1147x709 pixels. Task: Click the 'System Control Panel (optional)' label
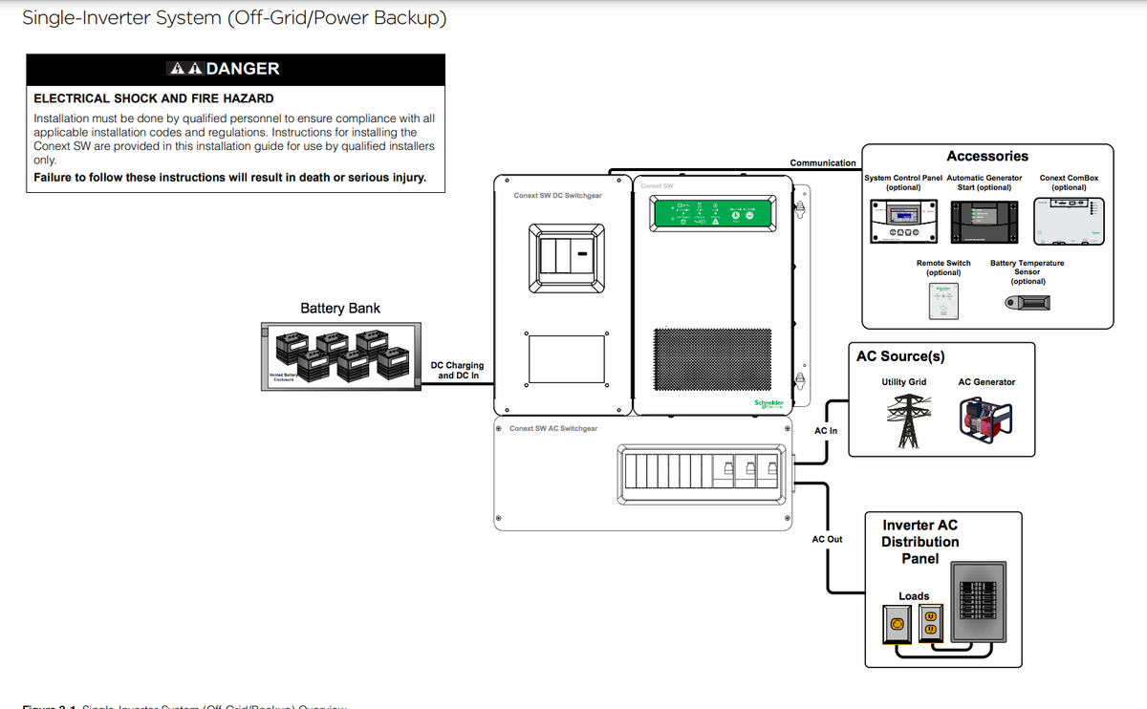coord(903,183)
